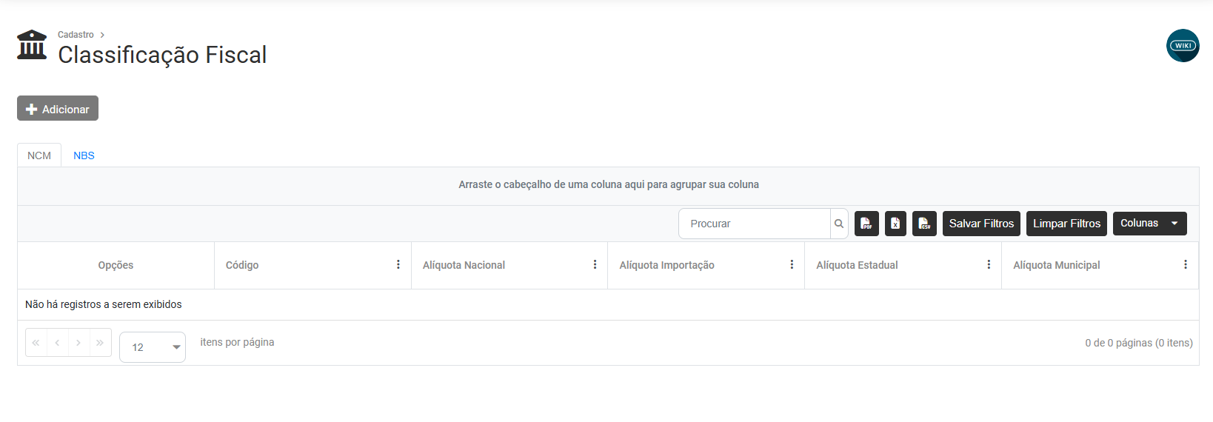Click the Cadastro breadcrumb link
This screenshot has height=422, width=1213.
click(76, 35)
